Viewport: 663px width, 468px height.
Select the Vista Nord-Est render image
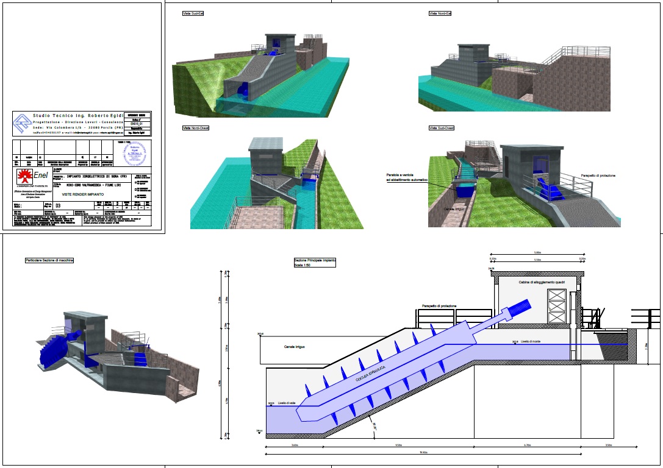point(515,77)
